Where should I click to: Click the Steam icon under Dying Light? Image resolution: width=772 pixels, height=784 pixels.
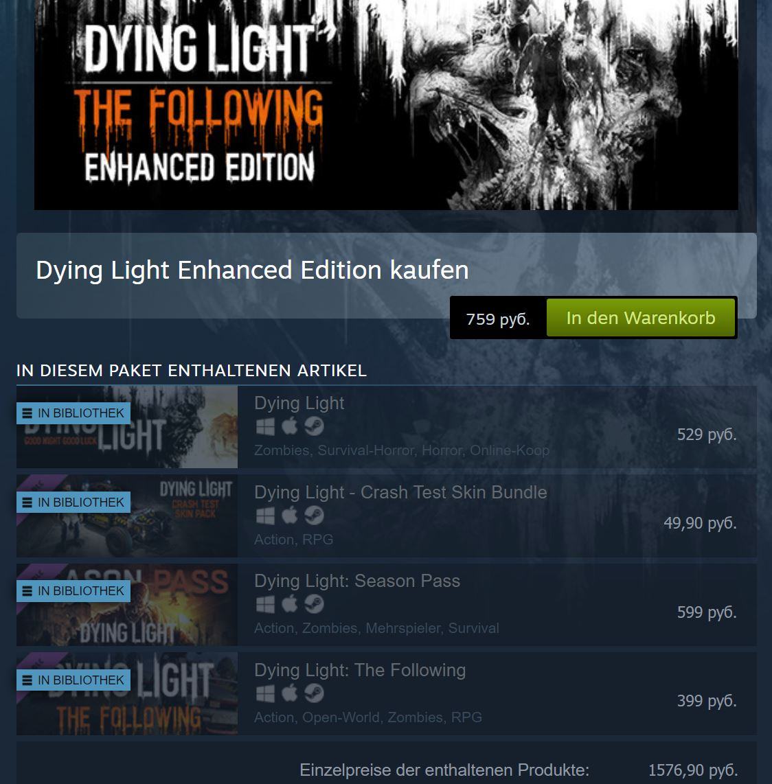tap(314, 426)
